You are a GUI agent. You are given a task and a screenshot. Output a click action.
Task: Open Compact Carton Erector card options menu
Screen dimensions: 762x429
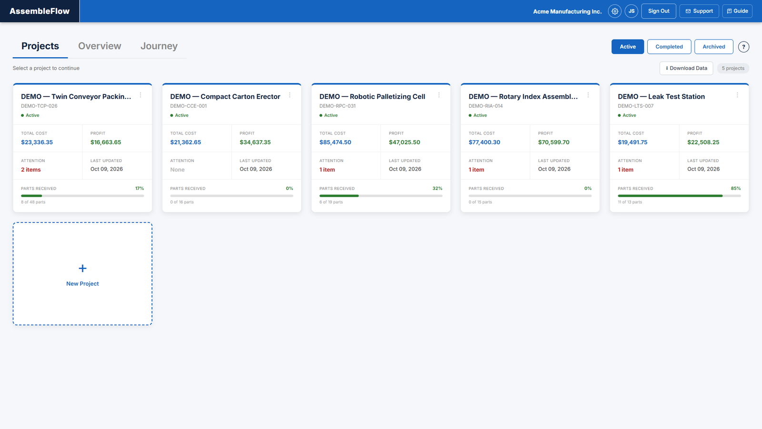click(290, 95)
